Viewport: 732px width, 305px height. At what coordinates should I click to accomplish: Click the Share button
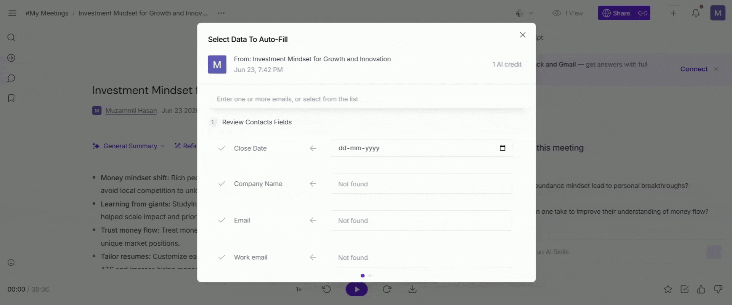(x=616, y=13)
